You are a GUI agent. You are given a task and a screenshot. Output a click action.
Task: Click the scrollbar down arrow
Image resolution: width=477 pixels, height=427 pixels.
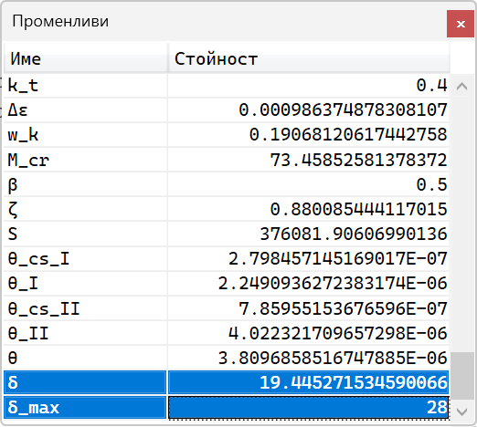point(462,411)
